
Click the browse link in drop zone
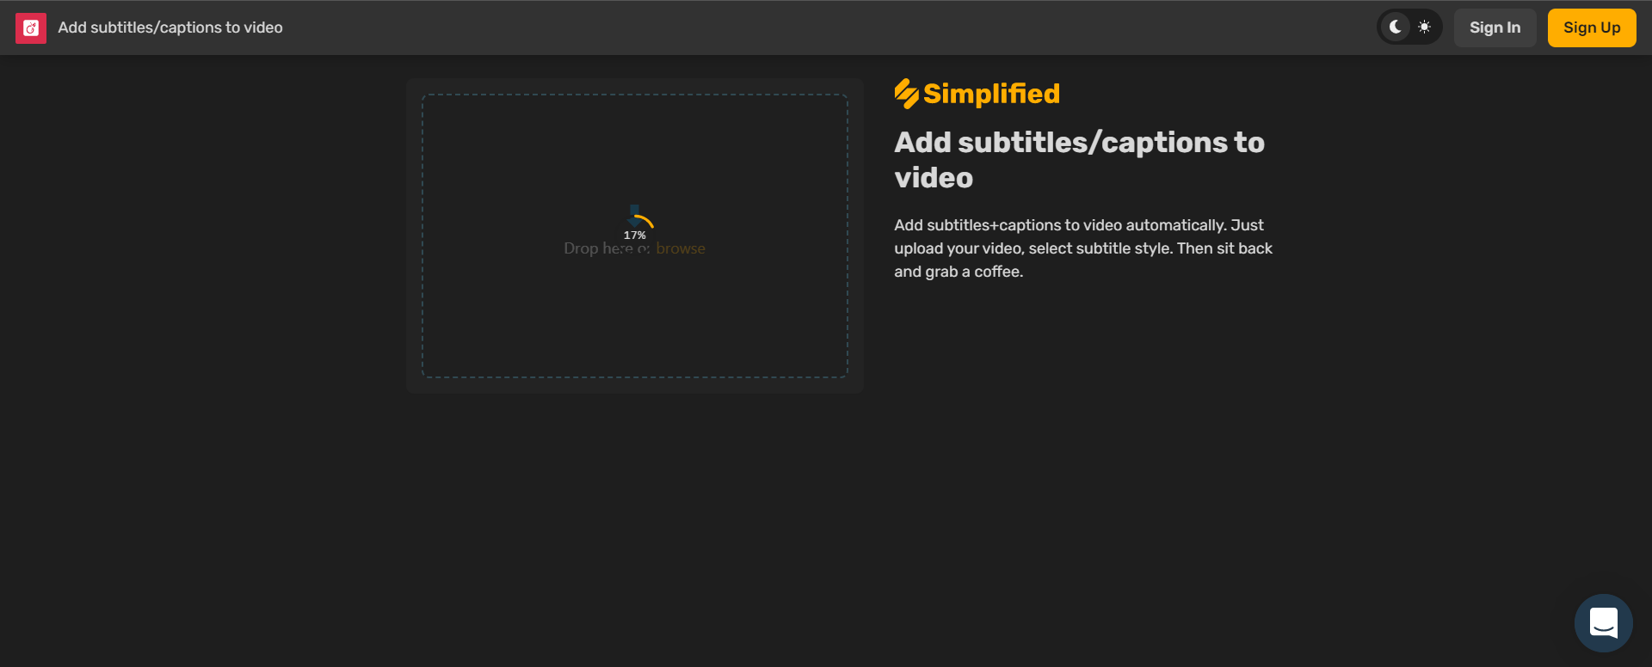[681, 248]
